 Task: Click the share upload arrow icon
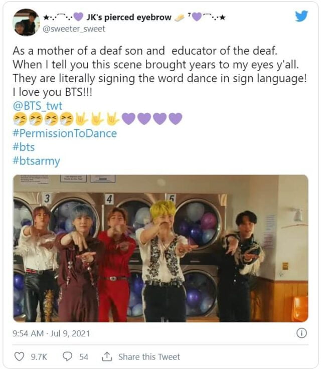pyautogui.click(x=107, y=356)
